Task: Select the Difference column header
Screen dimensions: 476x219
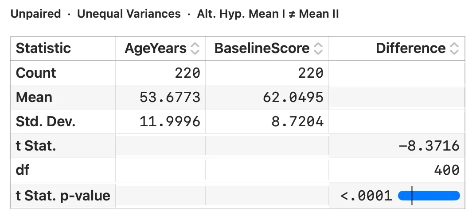Action: [x=397, y=49]
